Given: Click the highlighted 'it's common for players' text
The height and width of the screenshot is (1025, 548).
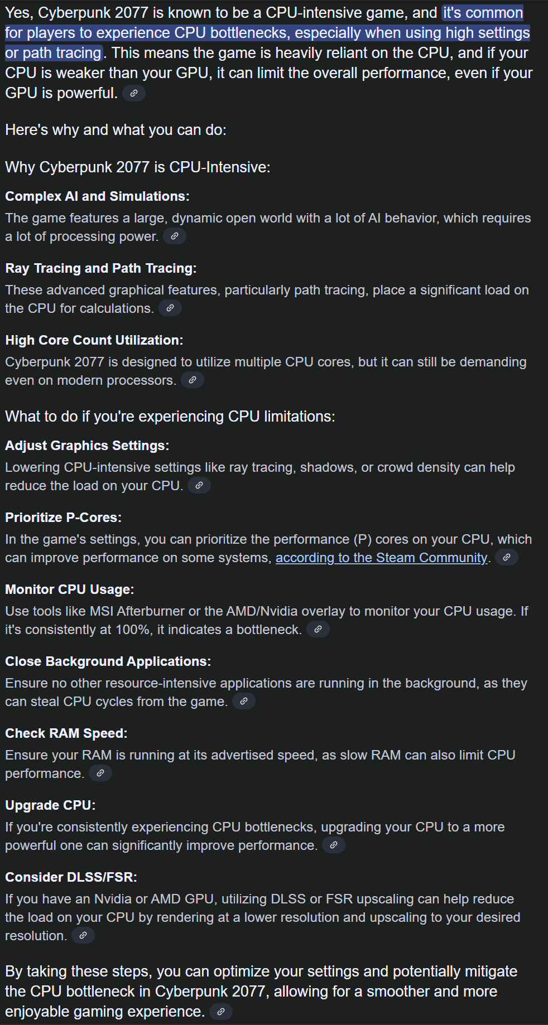Looking at the screenshot, I should [267, 33].
